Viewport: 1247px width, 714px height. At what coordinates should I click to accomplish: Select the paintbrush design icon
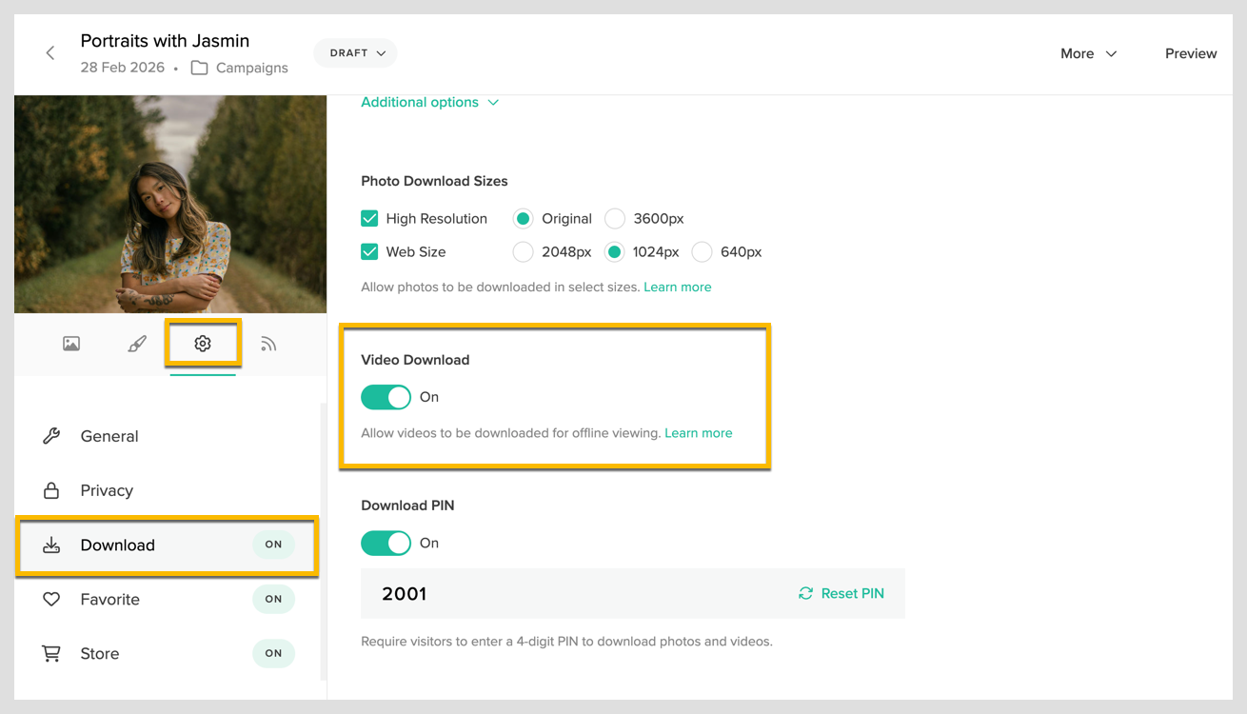pos(136,344)
